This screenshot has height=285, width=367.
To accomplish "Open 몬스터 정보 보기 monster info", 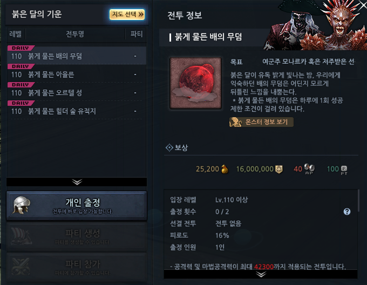I will pyautogui.click(x=261, y=122).
